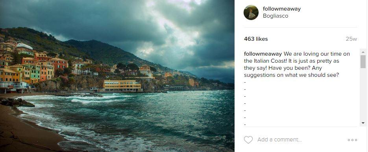View the 463 likes list
Image resolution: width=368 pixels, height=152 pixels.
256,39
